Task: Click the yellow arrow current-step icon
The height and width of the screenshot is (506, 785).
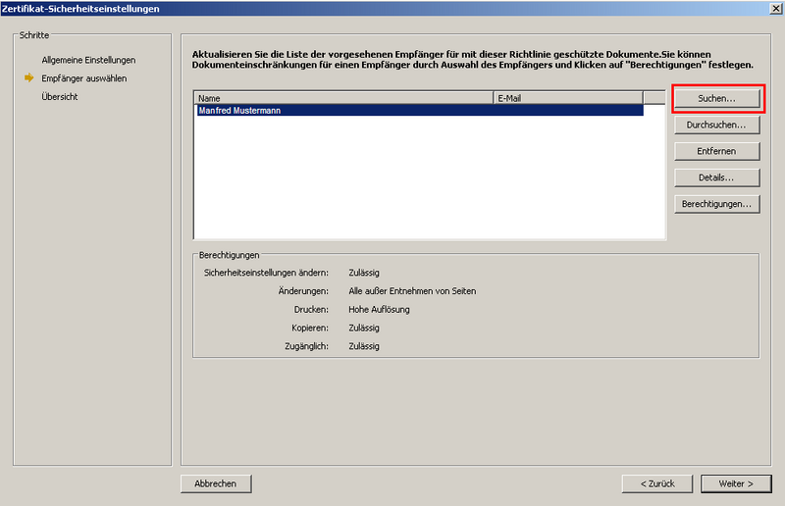Action: tap(29, 78)
